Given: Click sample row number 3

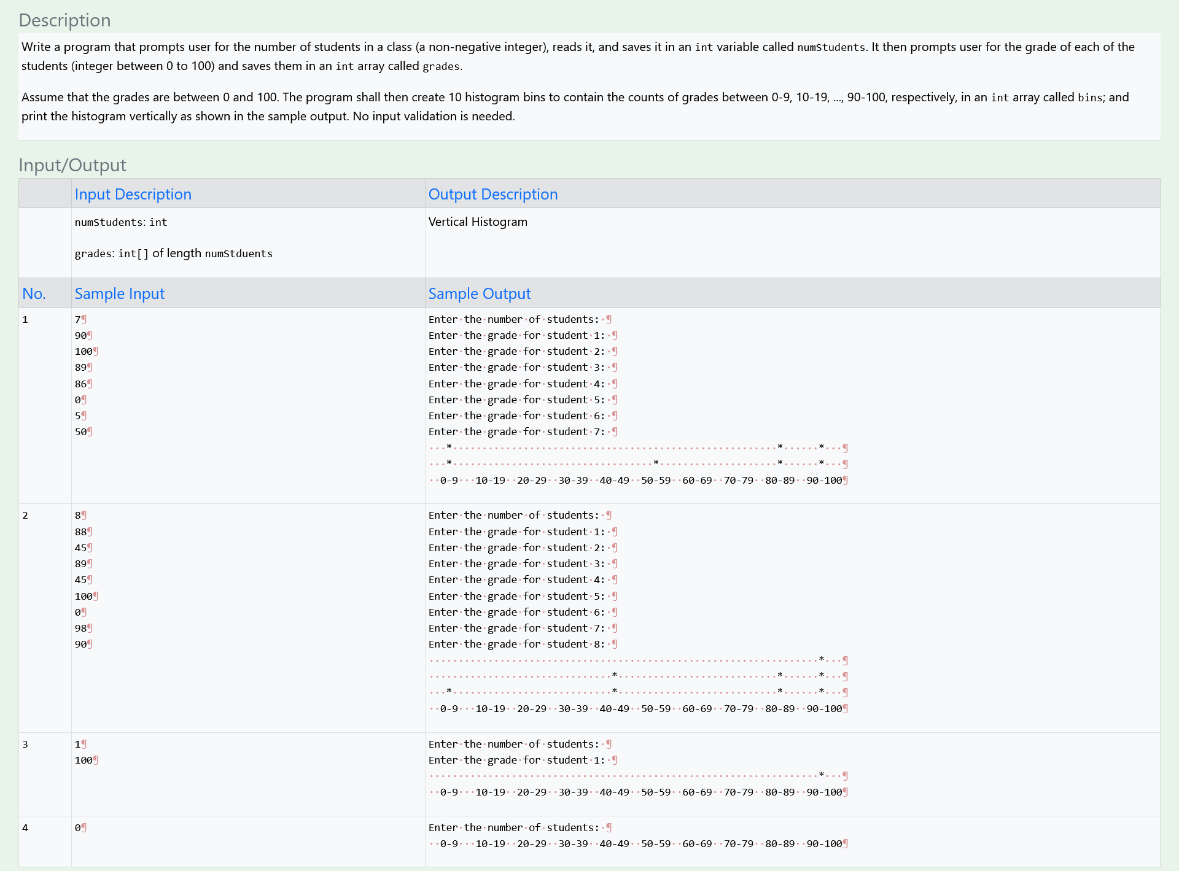Looking at the screenshot, I should 25,744.
